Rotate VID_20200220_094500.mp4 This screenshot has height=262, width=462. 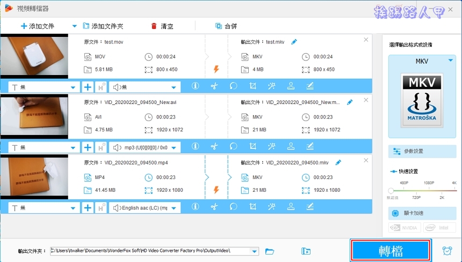pyautogui.click(x=233, y=207)
